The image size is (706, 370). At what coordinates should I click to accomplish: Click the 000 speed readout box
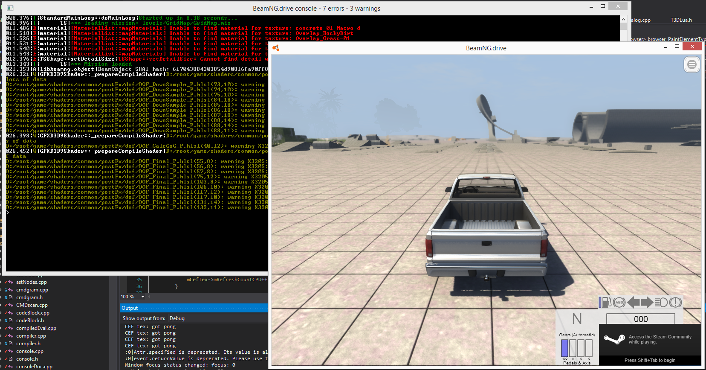coord(641,319)
